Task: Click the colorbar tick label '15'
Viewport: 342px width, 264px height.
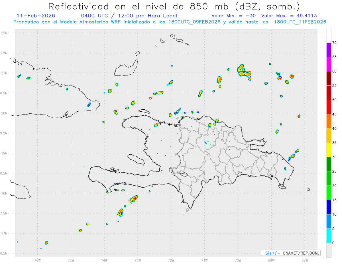Action: point(335,200)
